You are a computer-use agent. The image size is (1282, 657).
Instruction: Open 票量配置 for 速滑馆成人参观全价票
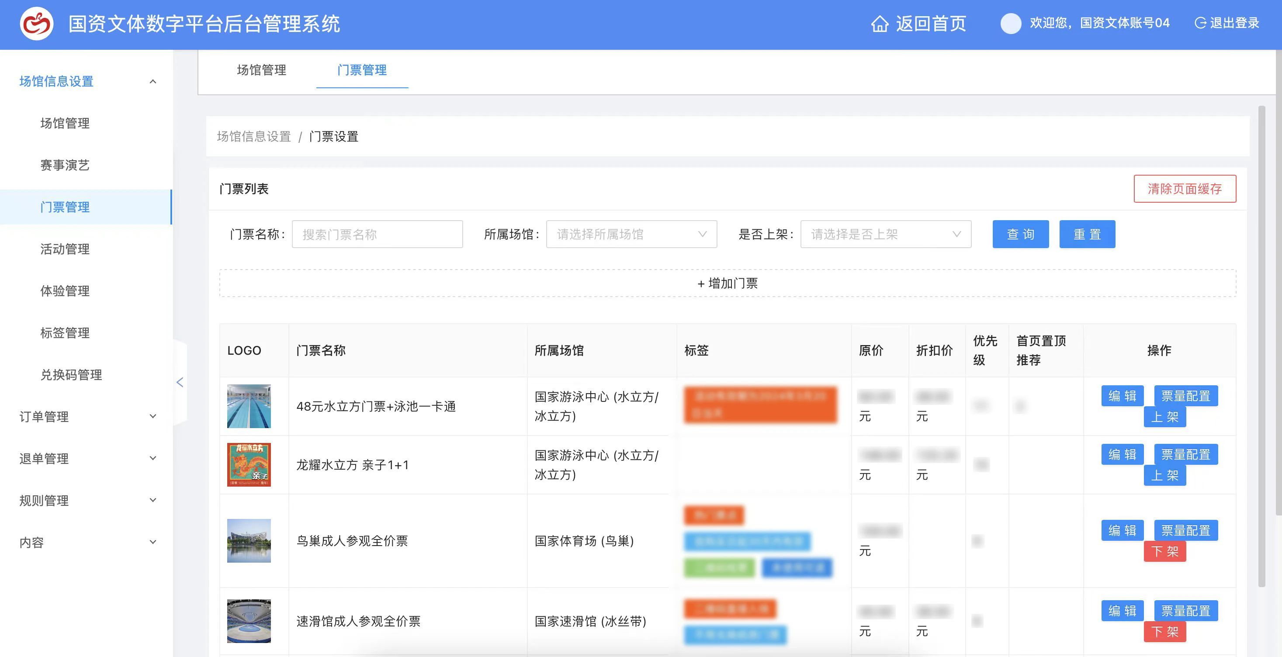(1185, 611)
